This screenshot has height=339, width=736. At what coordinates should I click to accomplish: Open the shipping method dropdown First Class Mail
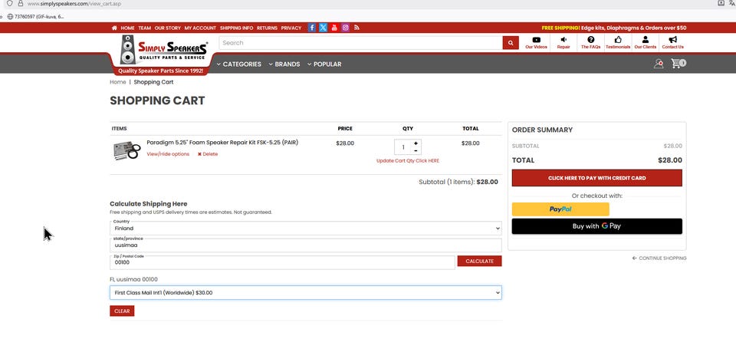click(x=306, y=292)
